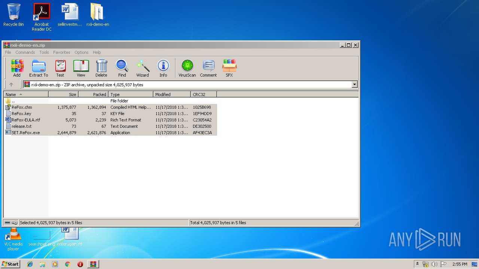Screen dimensions: 479x269
Task: Select the ReFox-EULA.rtf file
Action: (x=110, y=120)
